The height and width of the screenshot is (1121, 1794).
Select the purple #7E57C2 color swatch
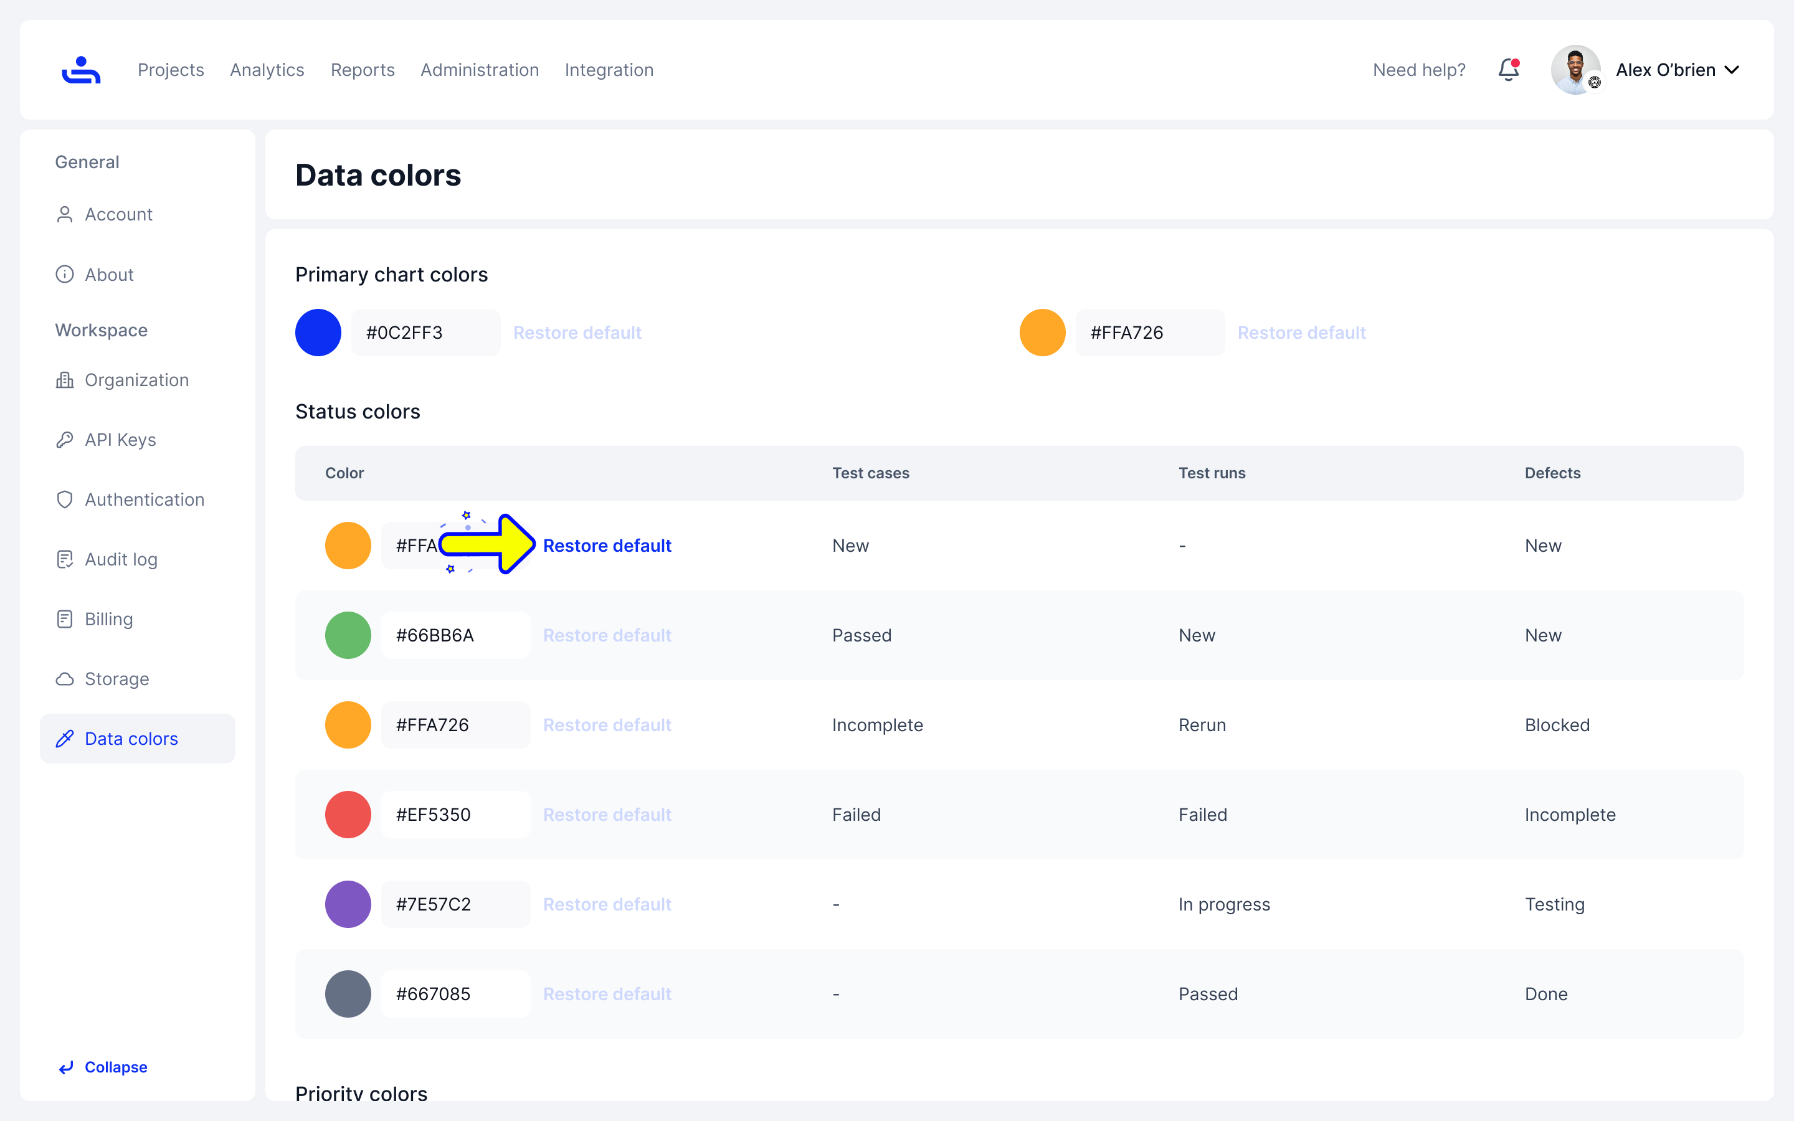348,904
